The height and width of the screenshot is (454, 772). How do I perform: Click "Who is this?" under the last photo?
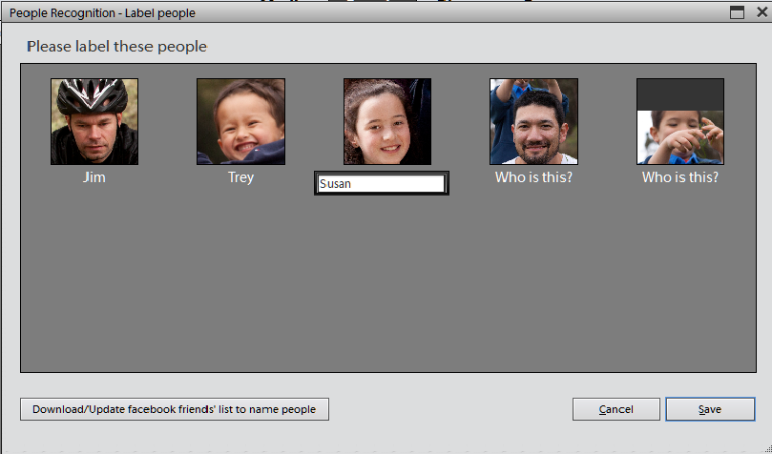(x=680, y=177)
